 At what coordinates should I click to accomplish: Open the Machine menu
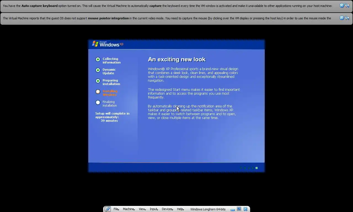(x=129, y=209)
